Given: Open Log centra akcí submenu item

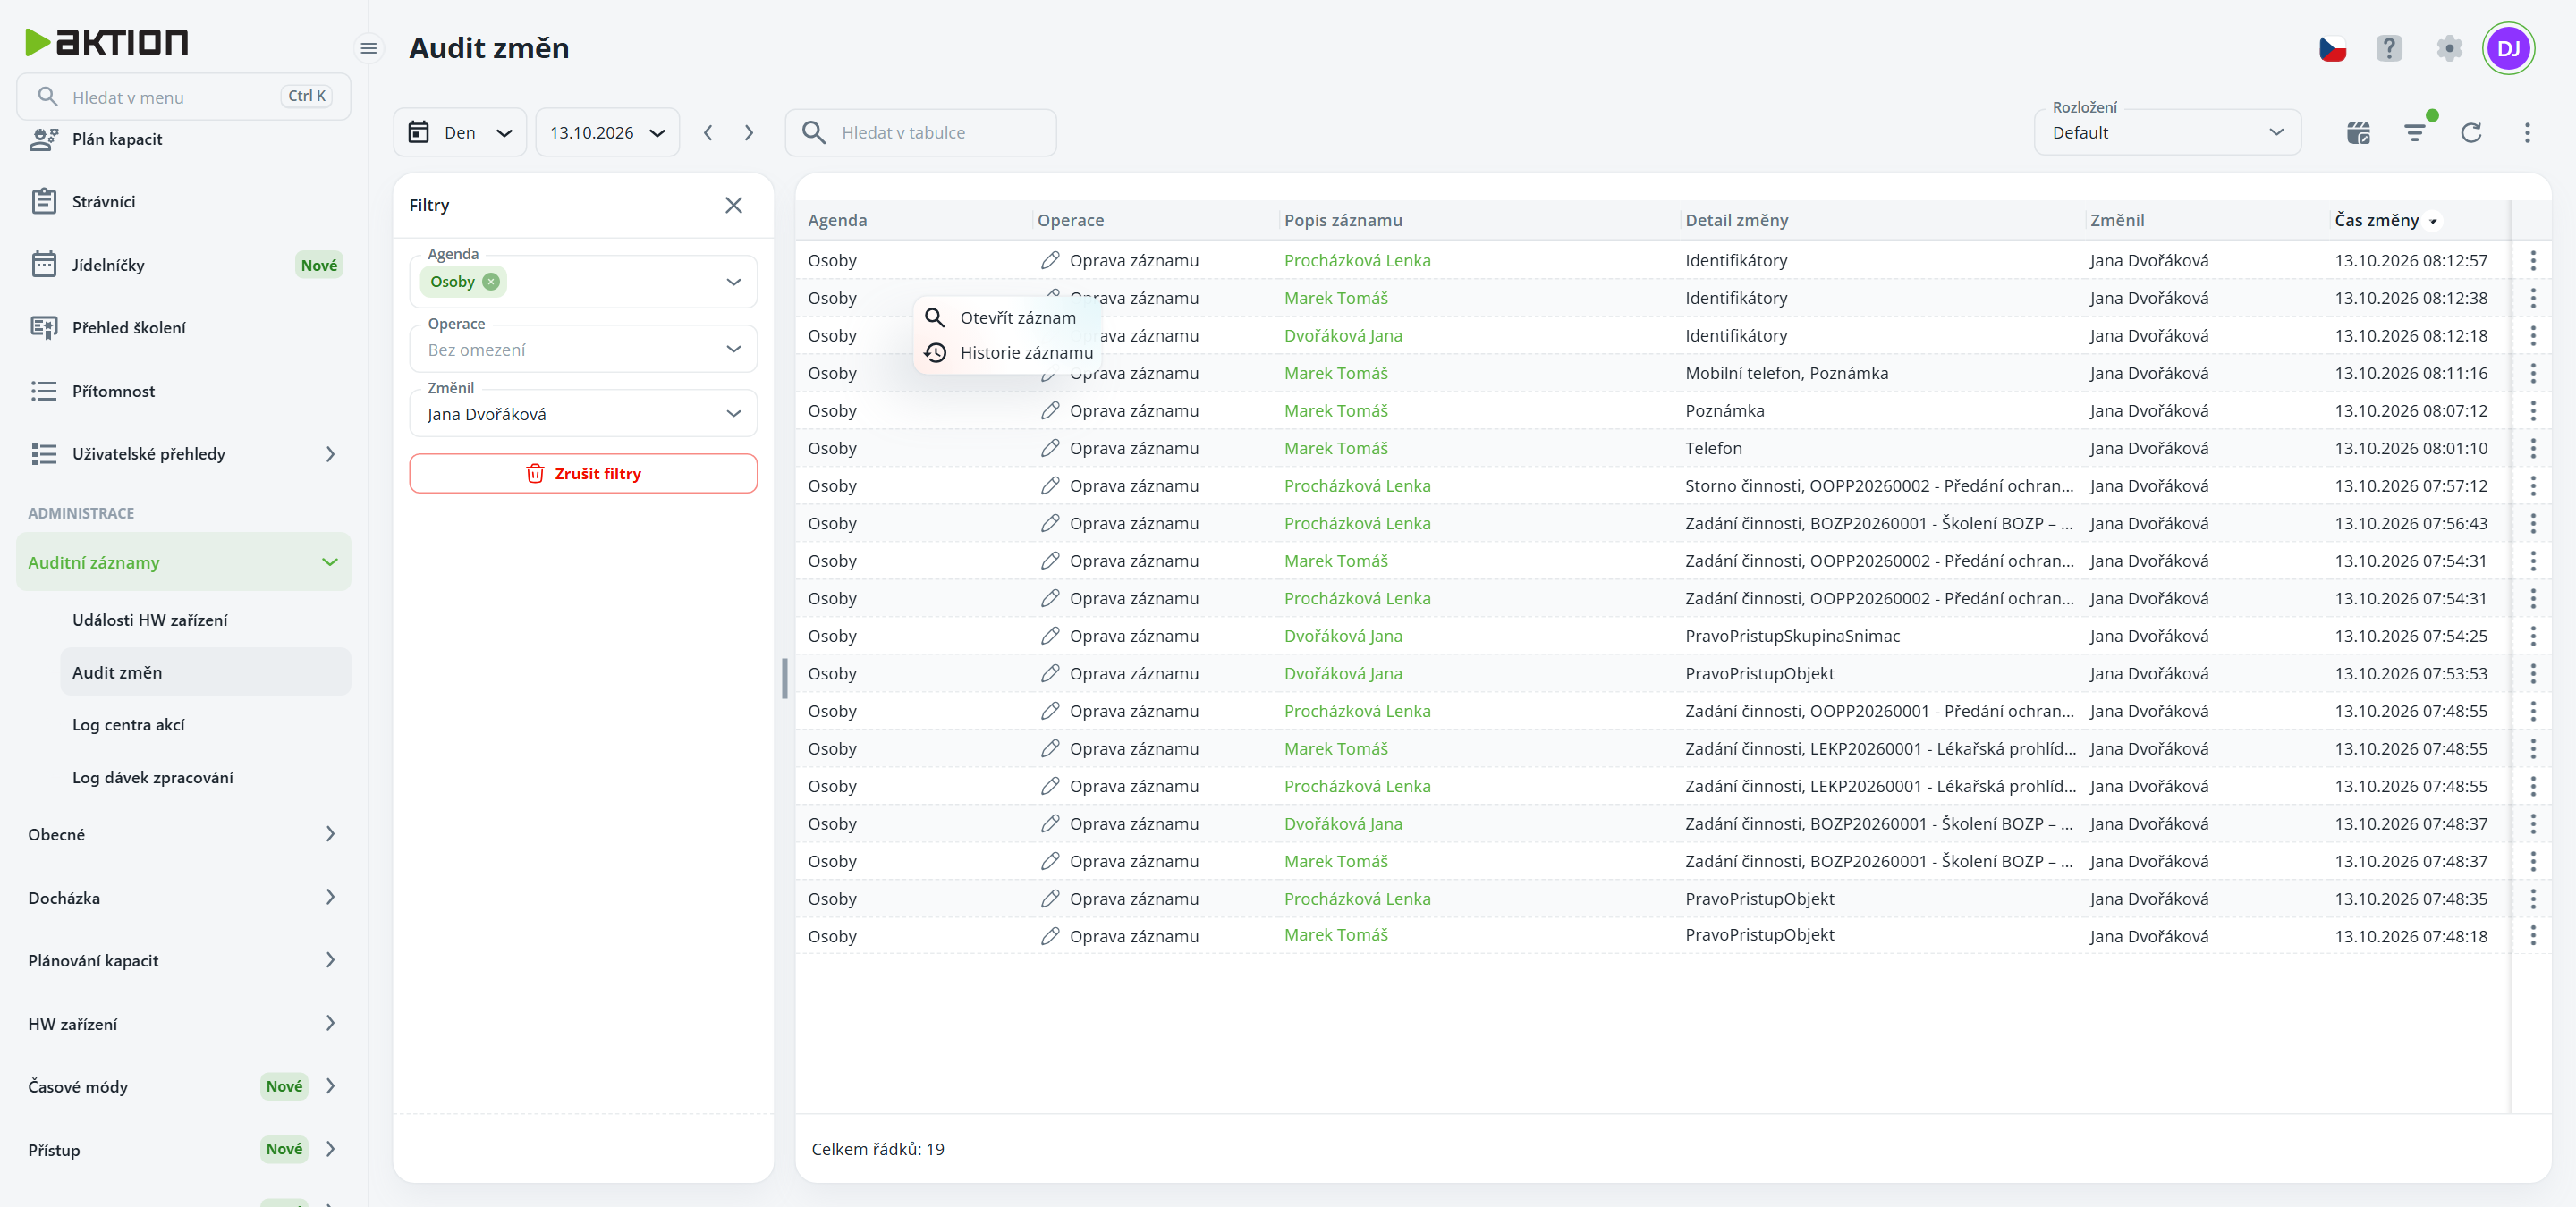Looking at the screenshot, I should tap(128, 725).
